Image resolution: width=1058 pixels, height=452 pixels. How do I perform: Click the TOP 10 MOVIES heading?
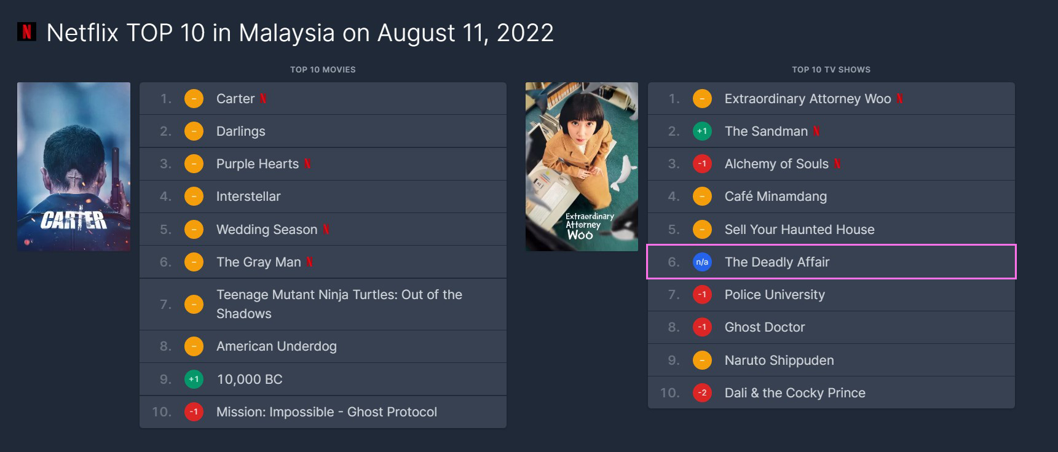pos(323,69)
